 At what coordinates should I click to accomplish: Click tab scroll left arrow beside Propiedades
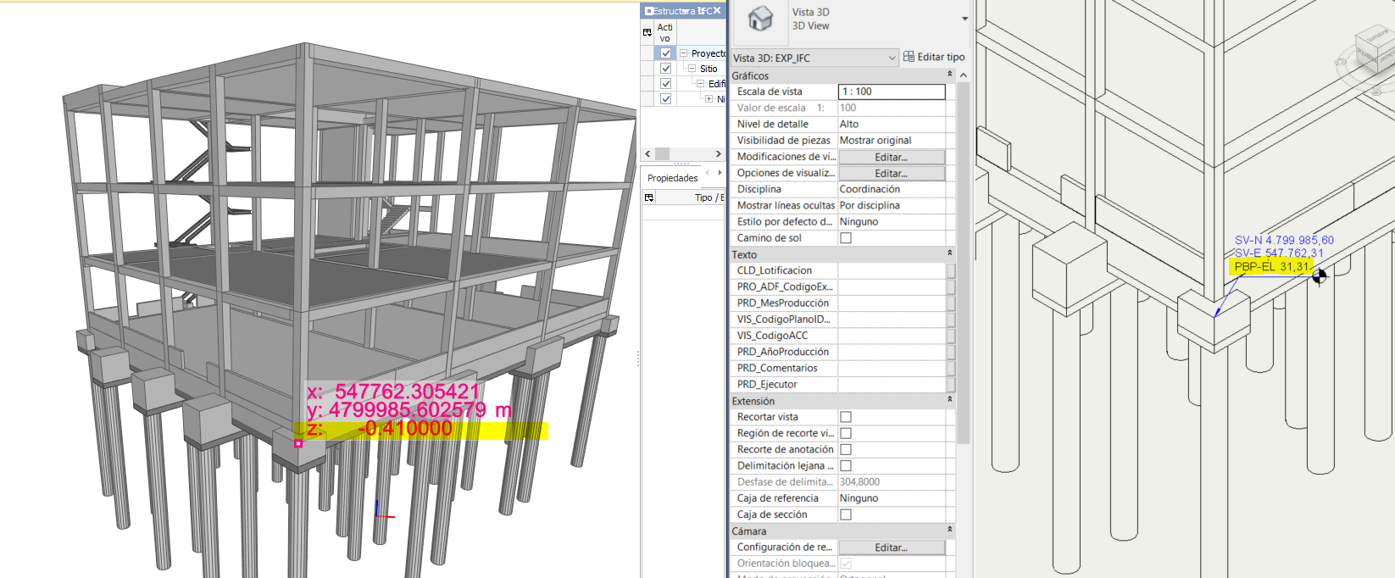[x=708, y=173]
